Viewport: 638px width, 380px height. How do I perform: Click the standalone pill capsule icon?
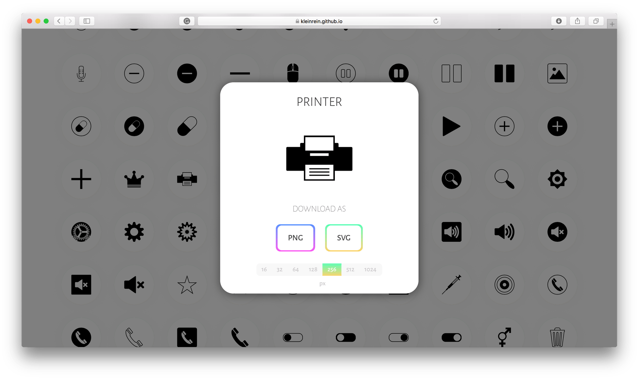(187, 126)
